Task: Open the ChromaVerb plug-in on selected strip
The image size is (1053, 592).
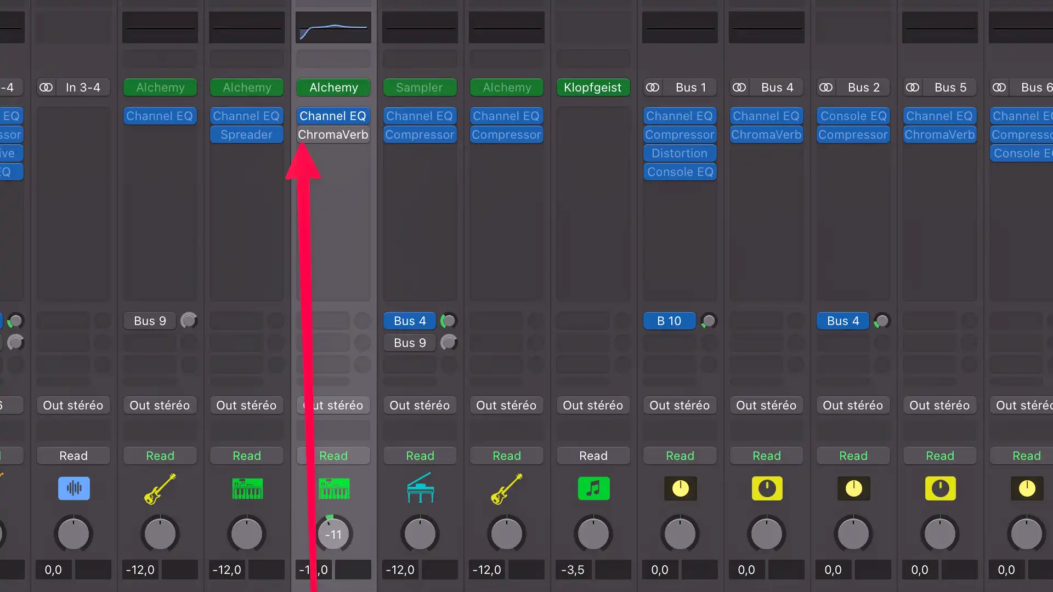Action: 333,134
